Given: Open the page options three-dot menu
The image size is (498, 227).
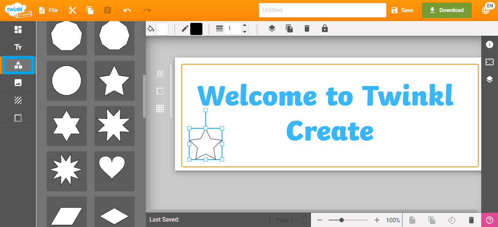Looking at the screenshot, I should tap(270, 220).
